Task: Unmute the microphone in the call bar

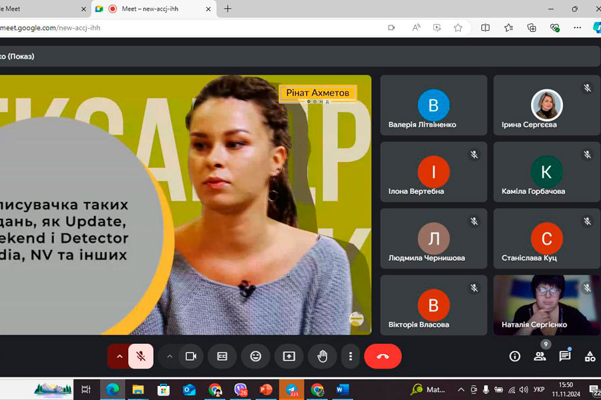Action: click(141, 356)
